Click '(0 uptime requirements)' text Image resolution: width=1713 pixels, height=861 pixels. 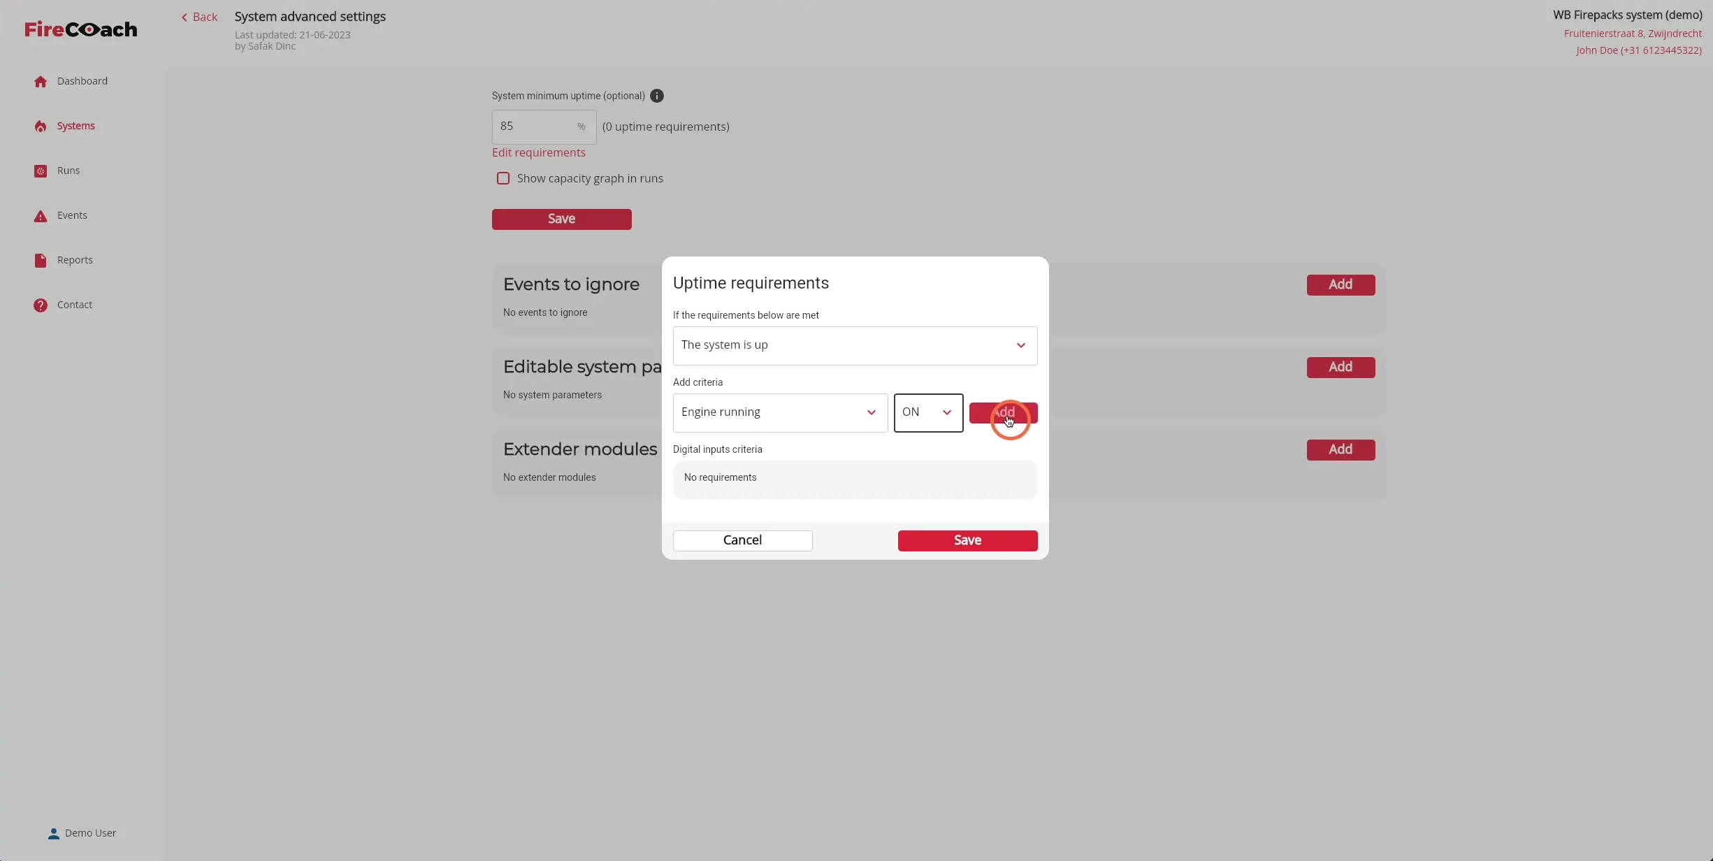click(x=665, y=126)
